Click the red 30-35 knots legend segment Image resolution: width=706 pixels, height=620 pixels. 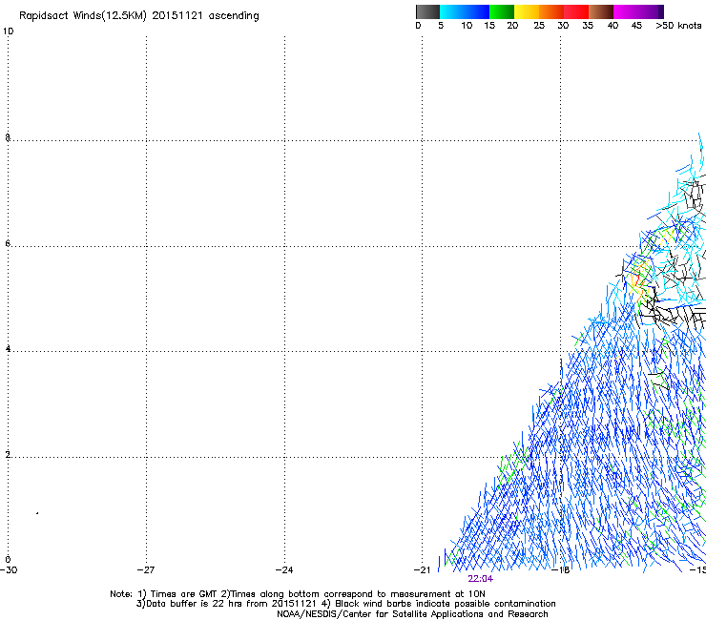coord(576,11)
